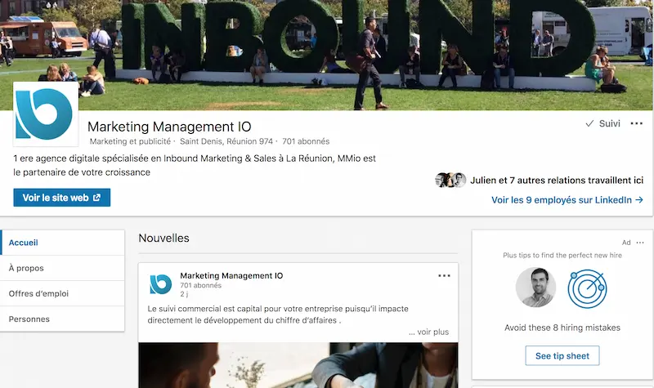The width and height of the screenshot is (654, 388).
Task: Toggle the Suivi following button
Action: (x=602, y=123)
